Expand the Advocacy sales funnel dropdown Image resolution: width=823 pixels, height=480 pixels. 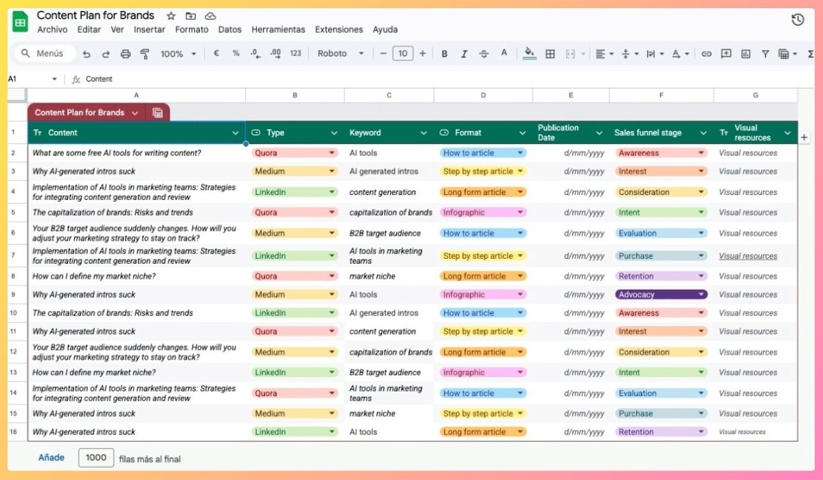(701, 295)
